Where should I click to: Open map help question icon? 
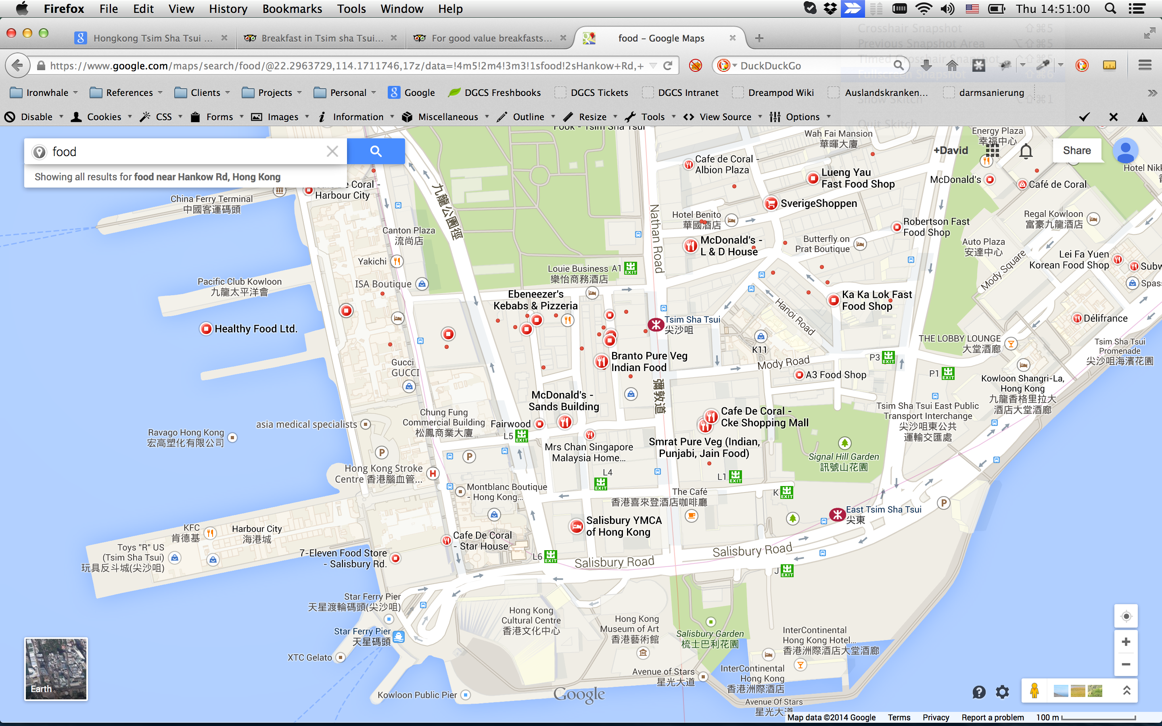coord(979,691)
